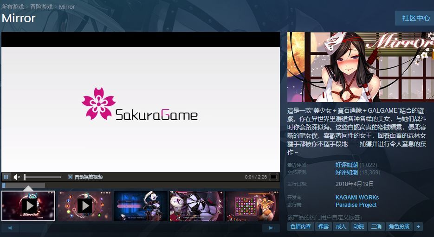Pause the trailer video
This screenshot has height=237, width=434.
[6, 177]
